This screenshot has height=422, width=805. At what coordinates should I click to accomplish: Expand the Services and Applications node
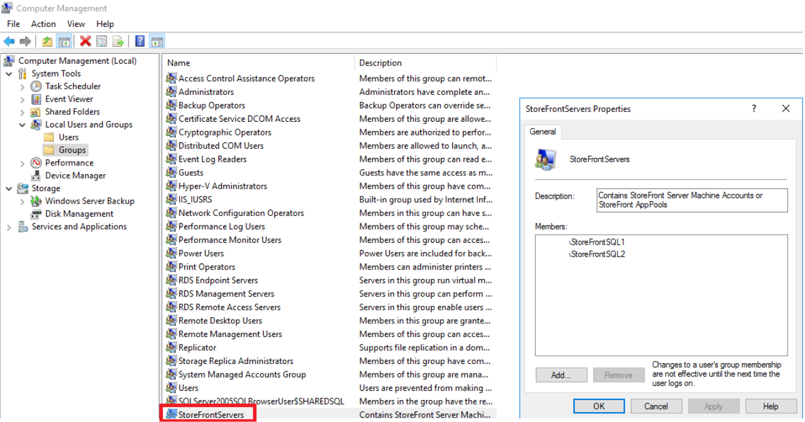(9, 227)
